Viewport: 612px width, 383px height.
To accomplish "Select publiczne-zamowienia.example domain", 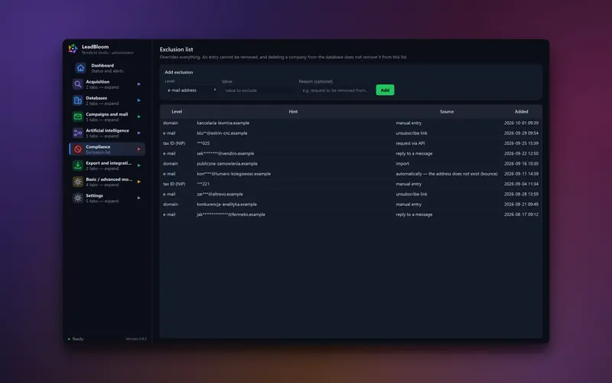I will (x=227, y=164).
